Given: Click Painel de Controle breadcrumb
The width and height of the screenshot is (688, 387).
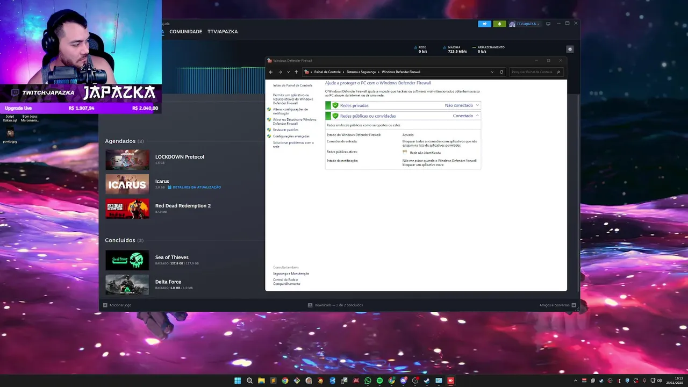Looking at the screenshot, I should [x=327, y=72].
